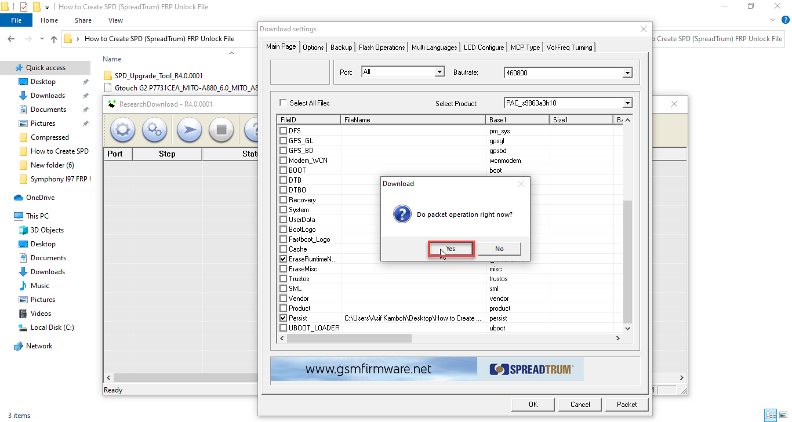This screenshot has width=792, height=422.
Task: Click No in the Download dialog
Action: point(499,249)
